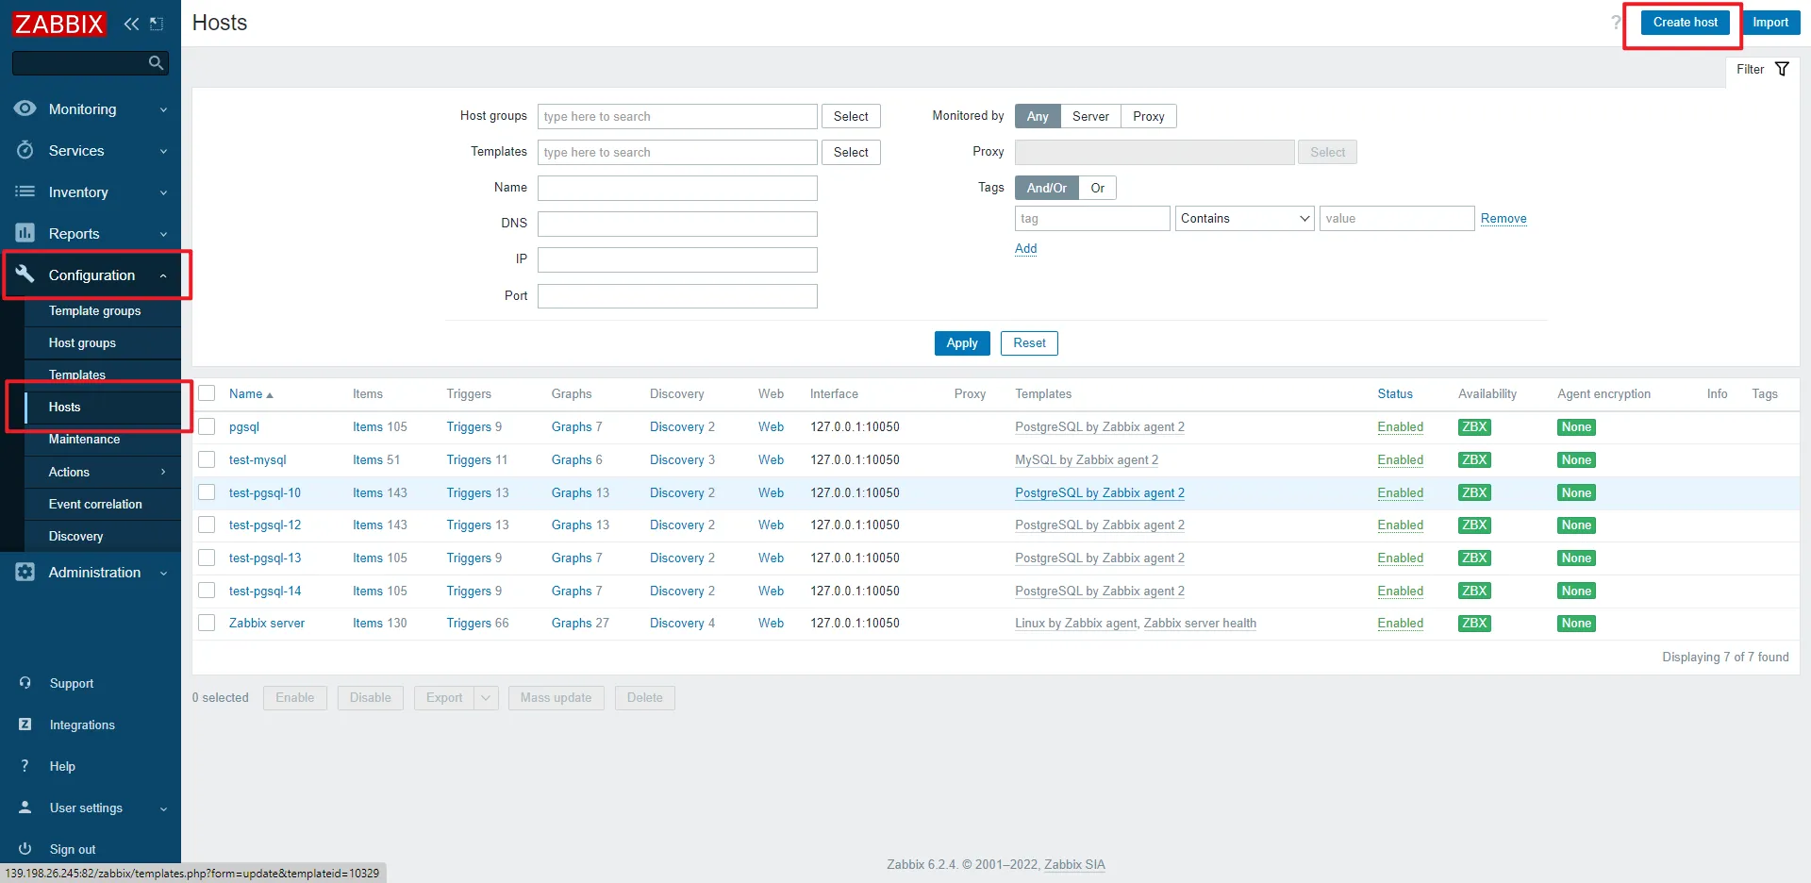Screen dimensions: 1811x883
Task: Focus the Name filter input field
Action: pyautogui.click(x=677, y=188)
